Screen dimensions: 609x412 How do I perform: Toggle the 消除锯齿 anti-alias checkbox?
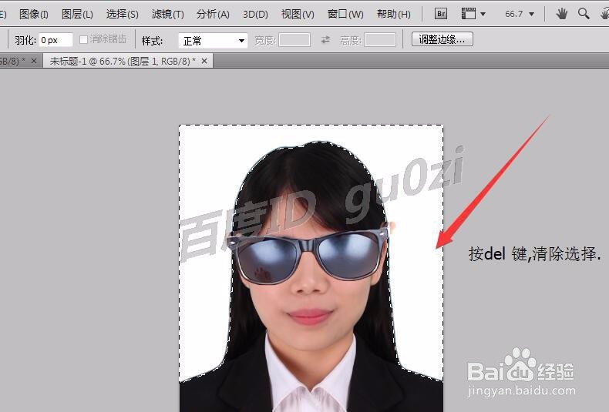coord(83,39)
